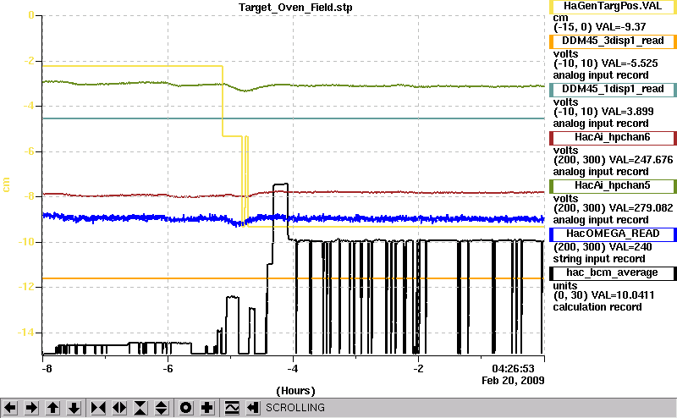Click the arrow-to-bar icon beside SCROLLING
The height and width of the screenshot is (418, 677).
[x=253, y=408]
